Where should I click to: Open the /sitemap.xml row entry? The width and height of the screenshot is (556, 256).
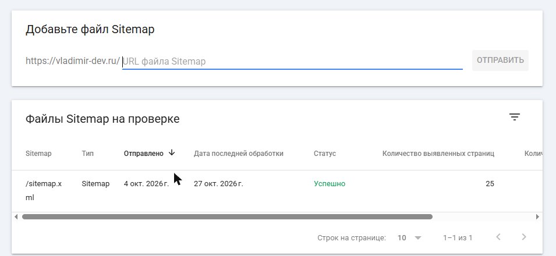pyautogui.click(x=43, y=191)
